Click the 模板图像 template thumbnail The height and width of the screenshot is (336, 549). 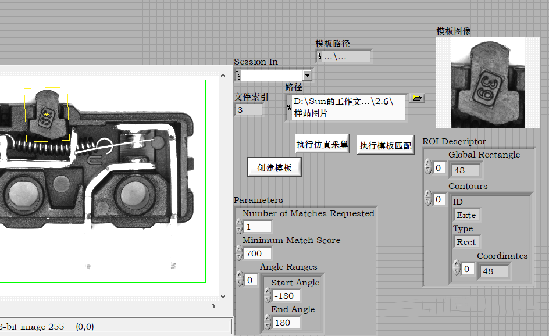487,83
